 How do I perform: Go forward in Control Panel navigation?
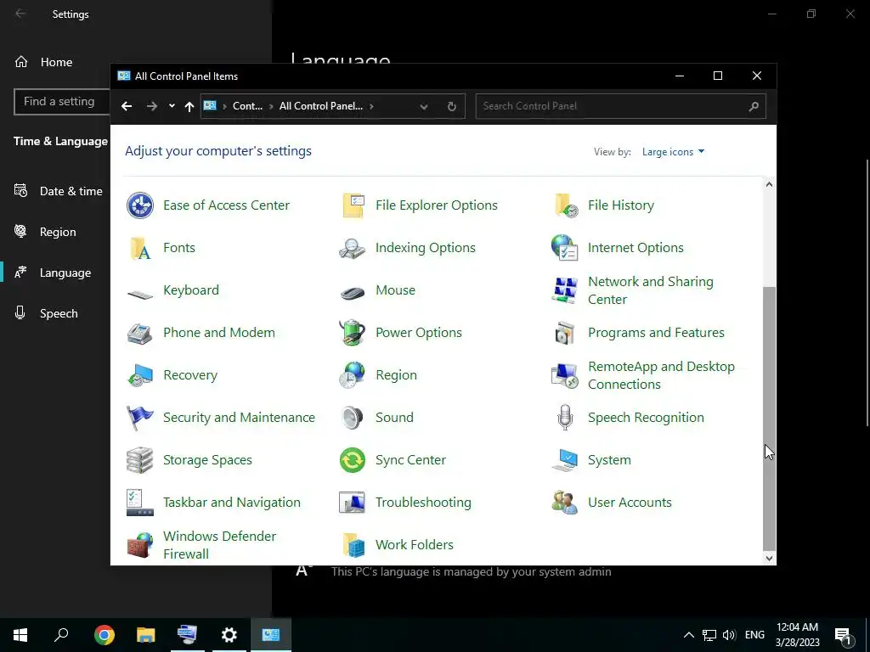[x=152, y=106]
